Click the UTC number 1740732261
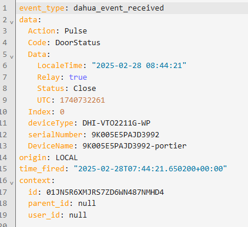 pyautogui.click(x=82, y=100)
